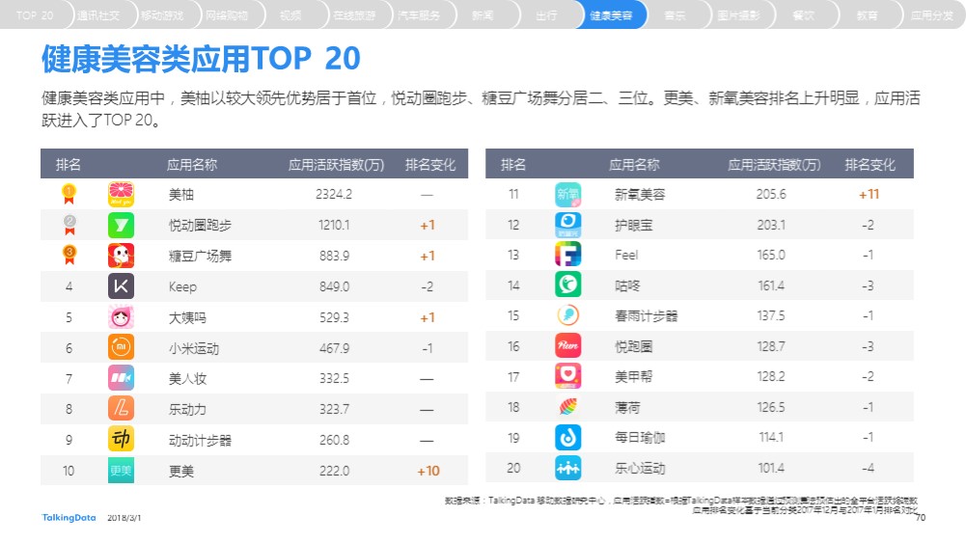Click the 每日瑜伽 blue app icon
The image size is (966, 543).
[x=567, y=438]
